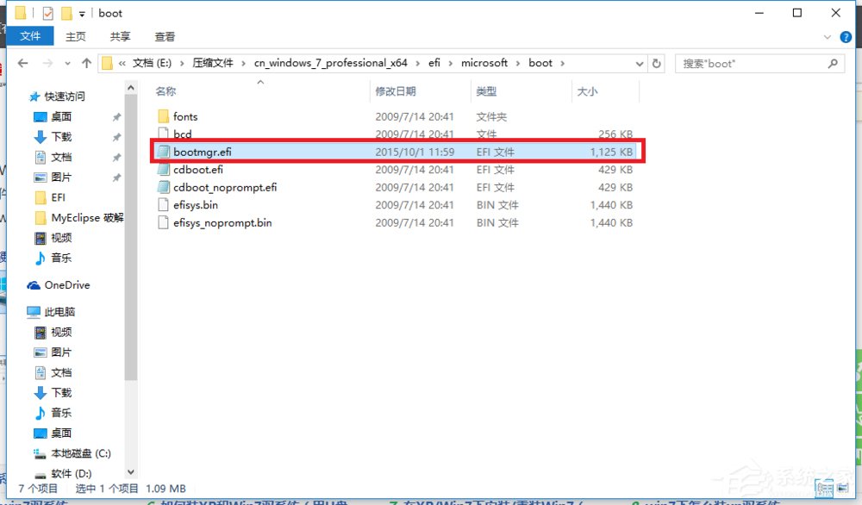The height and width of the screenshot is (505, 862).
Task: Click the back navigation arrow
Action: (x=22, y=62)
